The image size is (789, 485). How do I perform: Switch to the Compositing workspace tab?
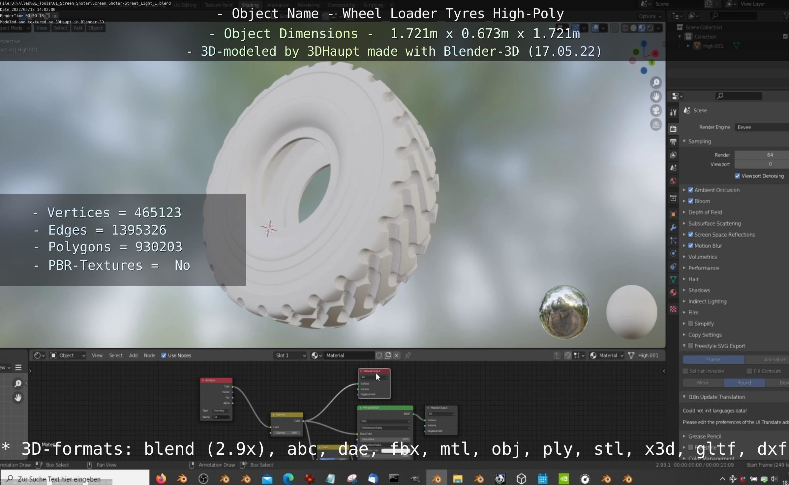[x=341, y=5]
